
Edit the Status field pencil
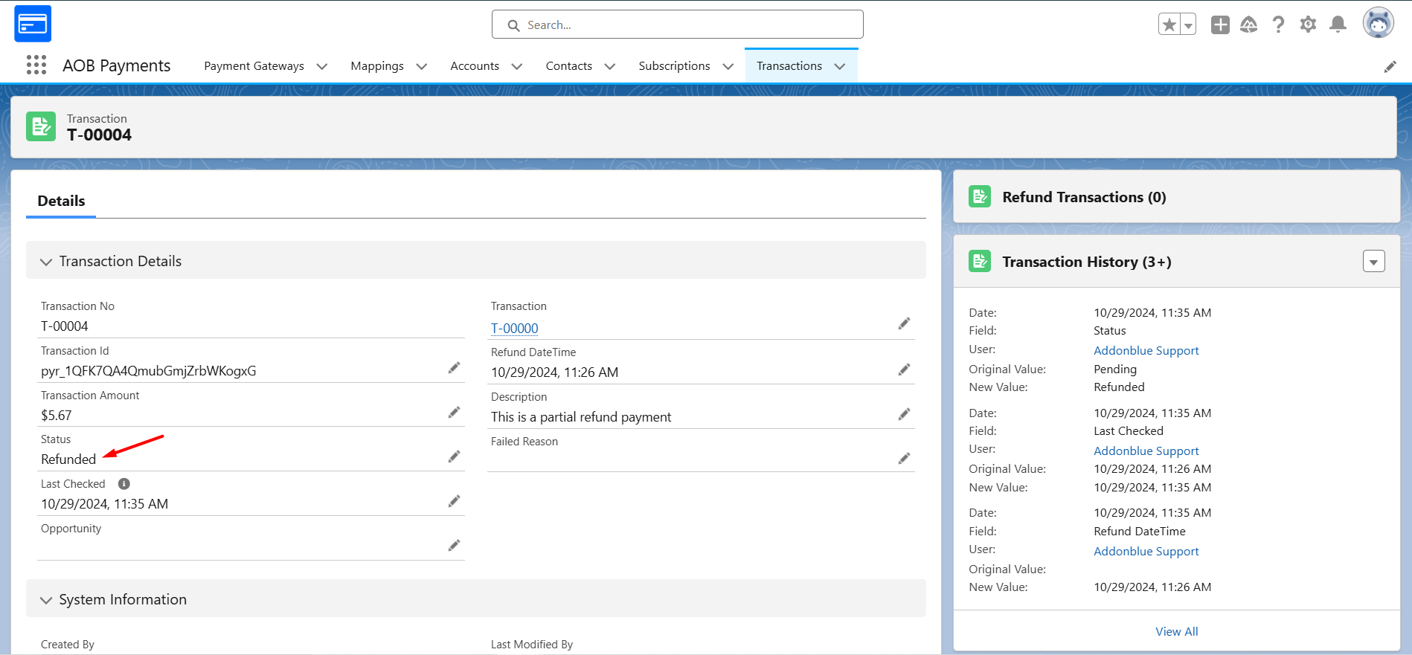tap(454, 456)
